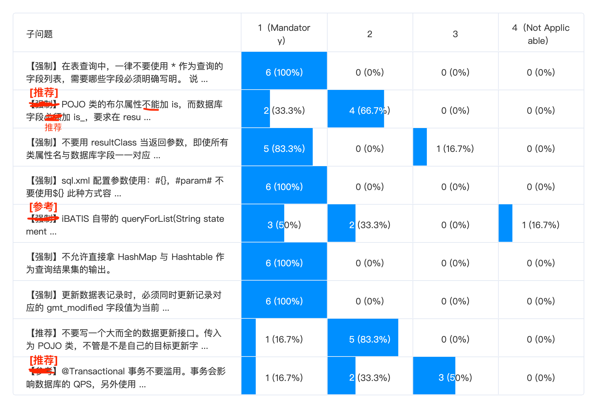Screen dimensions: 597x408
Task: Select the 4 (66.7%) bar for the POJO row
Action: click(x=356, y=109)
